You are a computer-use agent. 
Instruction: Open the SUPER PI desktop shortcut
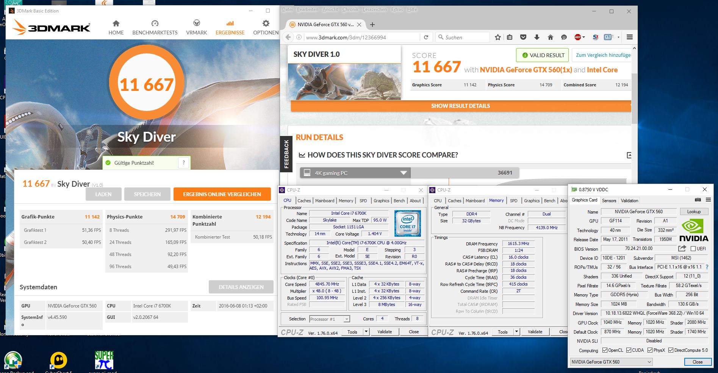[x=104, y=360]
